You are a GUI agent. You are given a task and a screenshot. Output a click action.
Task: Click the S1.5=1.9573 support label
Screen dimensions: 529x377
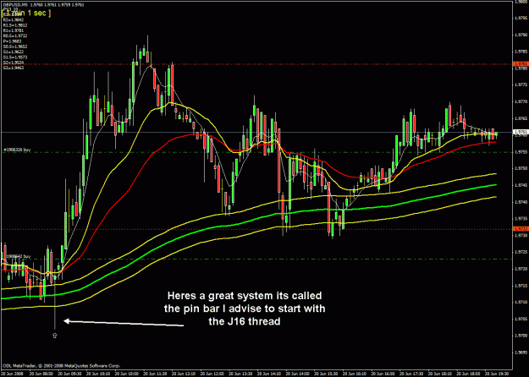click(x=15, y=57)
